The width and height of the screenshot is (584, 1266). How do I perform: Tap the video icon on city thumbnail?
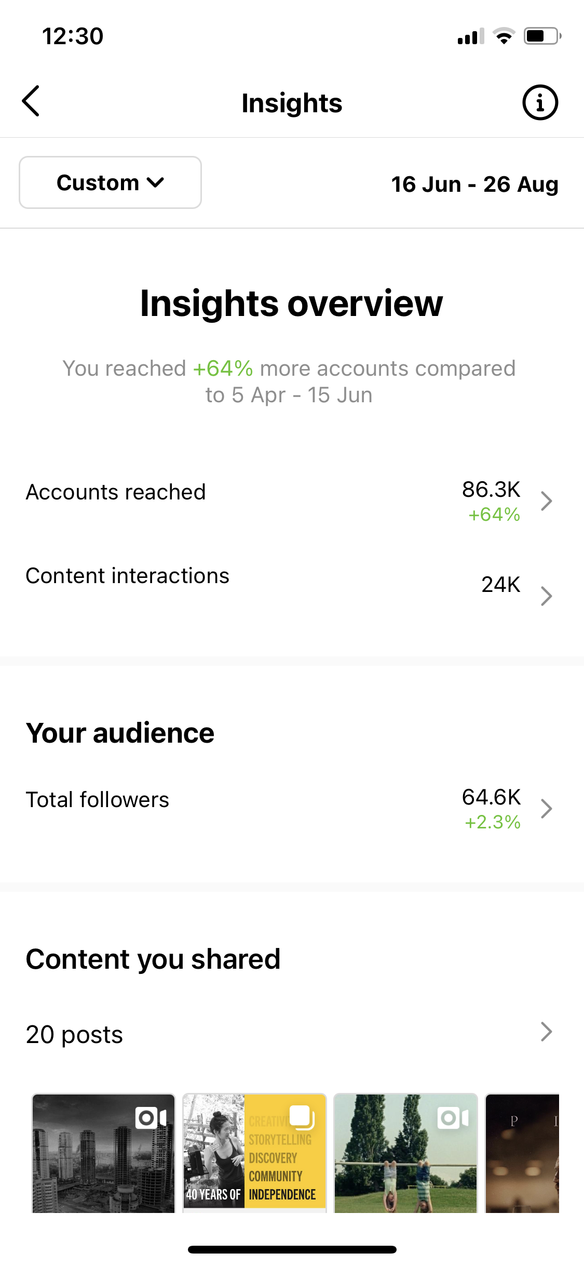(x=151, y=1117)
